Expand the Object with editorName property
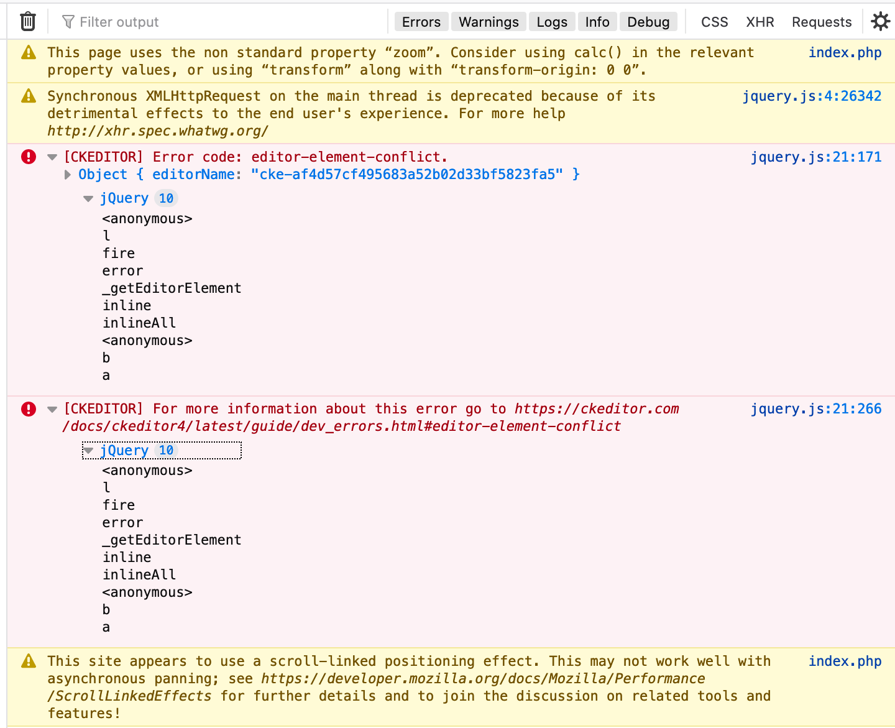Viewport: 895px width, 728px height. [x=67, y=175]
